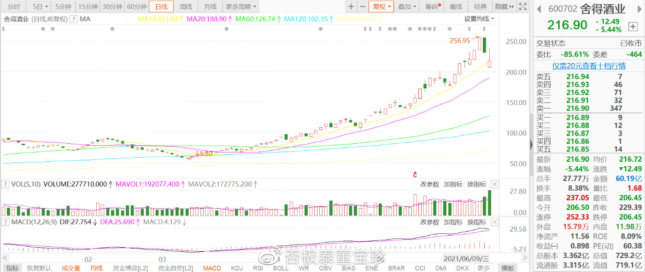The width and height of the screenshot is (645, 272).
Task: Switch to 60分钟 chart tab
Action: coord(137,6)
